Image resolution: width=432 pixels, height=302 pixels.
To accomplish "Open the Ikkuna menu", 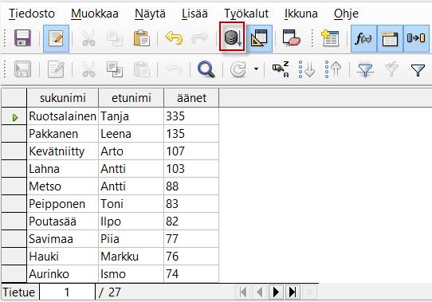I will point(300,14).
